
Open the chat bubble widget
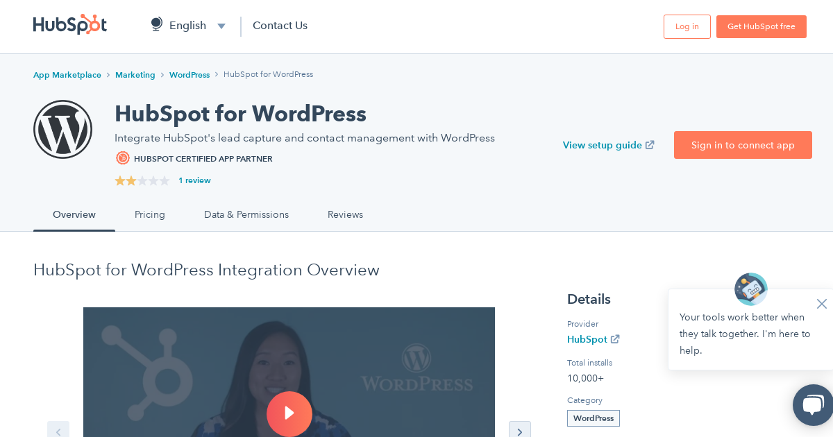click(813, 405)
